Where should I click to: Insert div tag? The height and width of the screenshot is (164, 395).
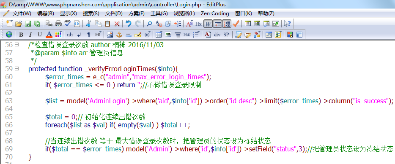217,35
